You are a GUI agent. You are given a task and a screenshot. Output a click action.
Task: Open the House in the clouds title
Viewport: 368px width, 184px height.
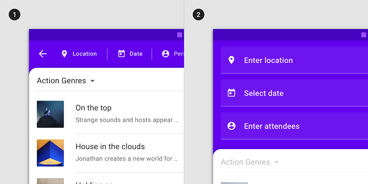coord(110,147)
